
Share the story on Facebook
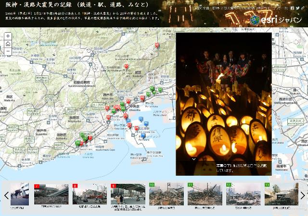pyautogui.click(x=292, y=8)
